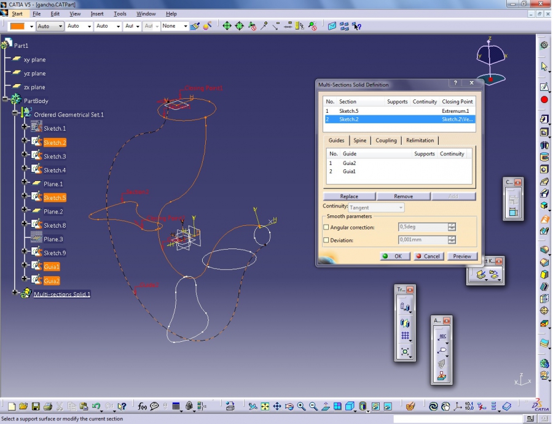
Task: Enable the Angular correction checkbox
Action: 326,228
